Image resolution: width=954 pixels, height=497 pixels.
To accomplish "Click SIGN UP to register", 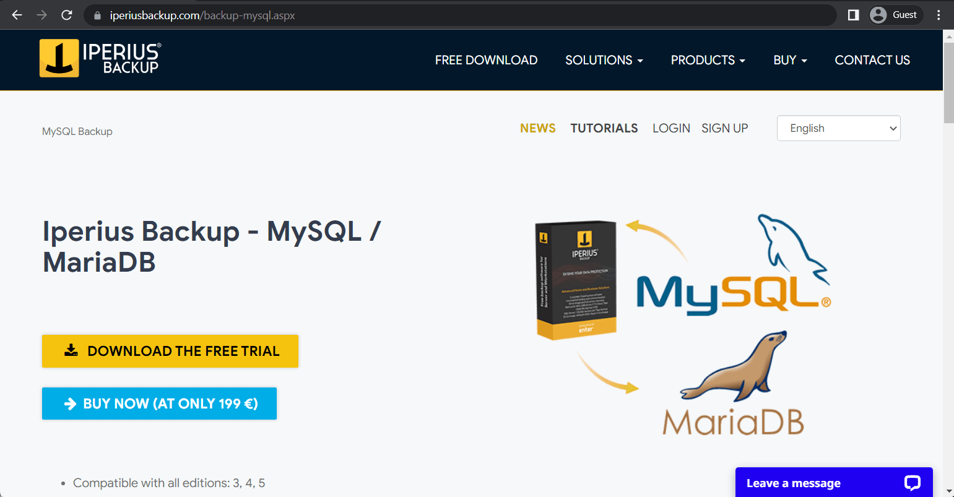I will (724, 128).
